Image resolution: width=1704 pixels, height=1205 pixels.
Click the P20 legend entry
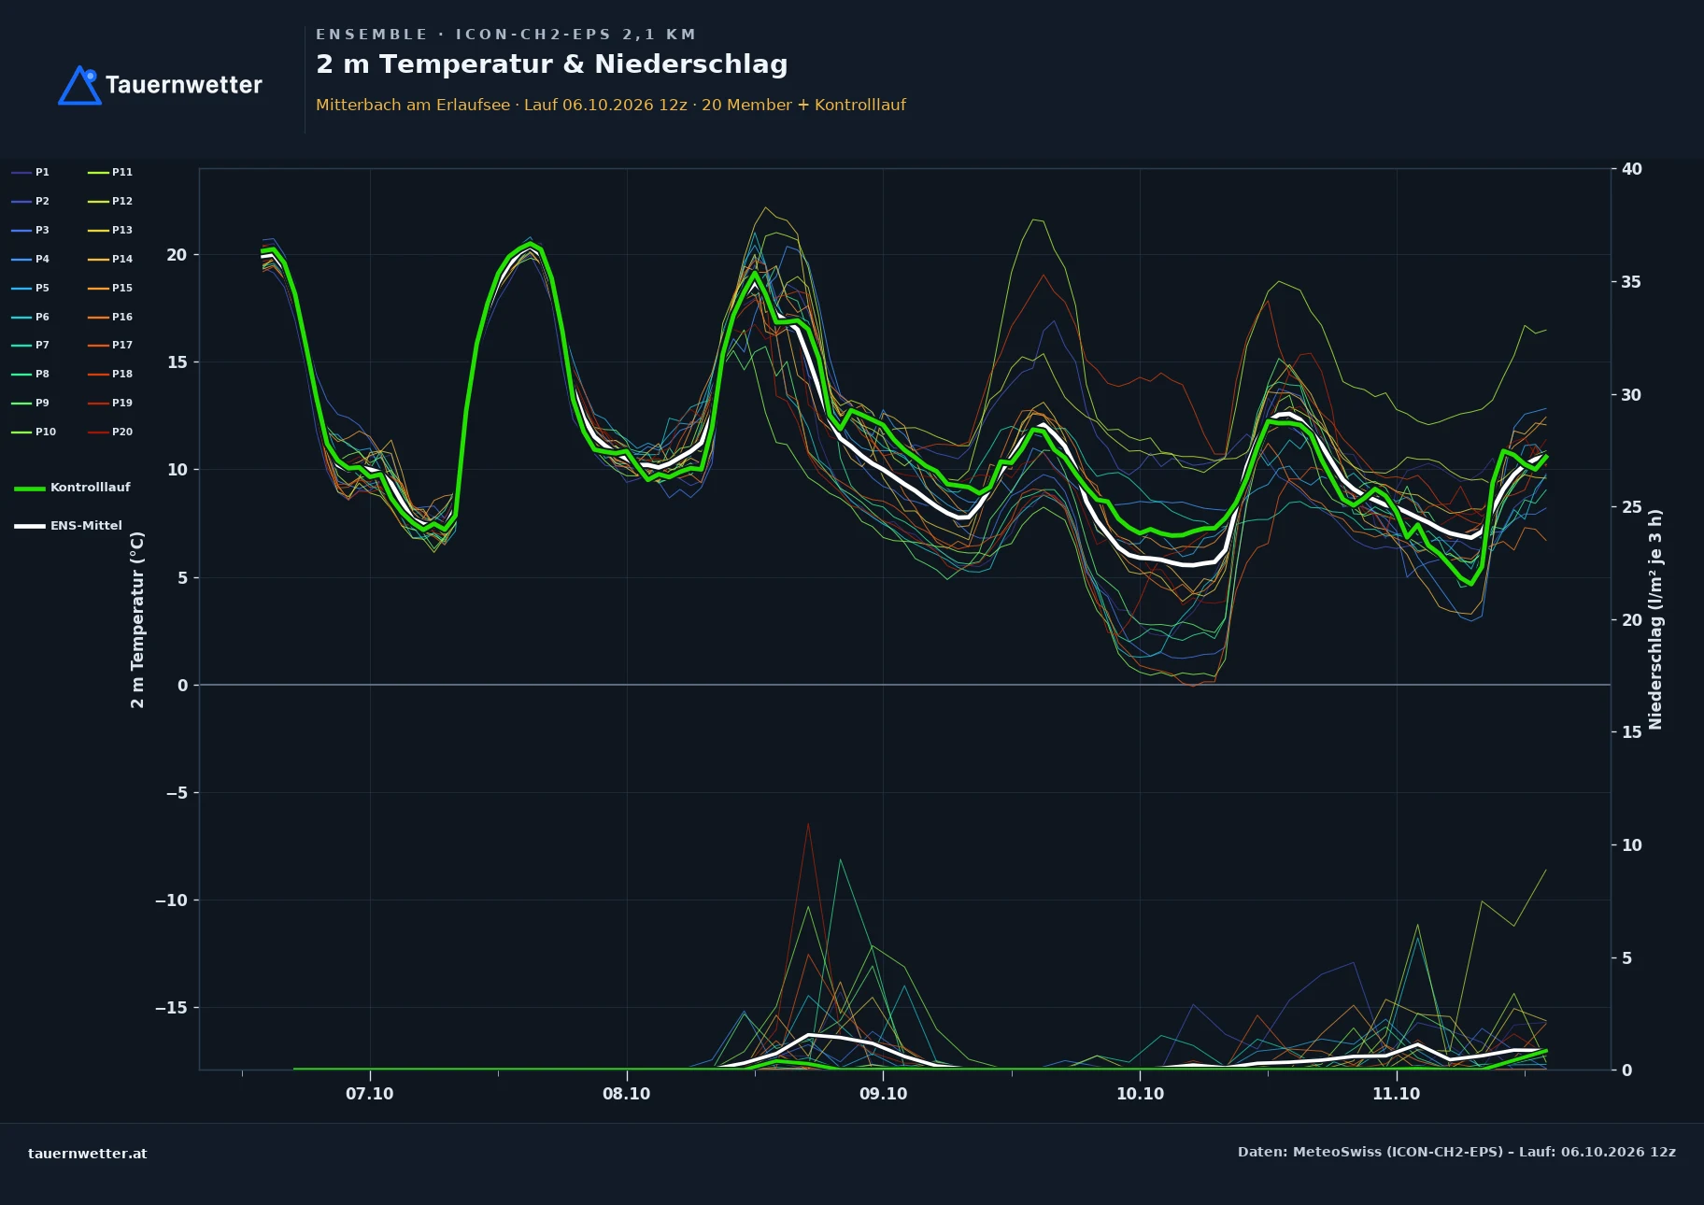point(110,432)
